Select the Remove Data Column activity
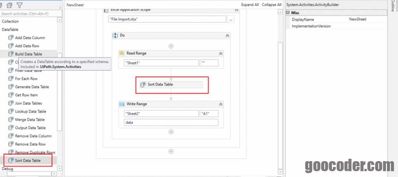The height and width of the screenshot is (177, 398). [33, 136]
